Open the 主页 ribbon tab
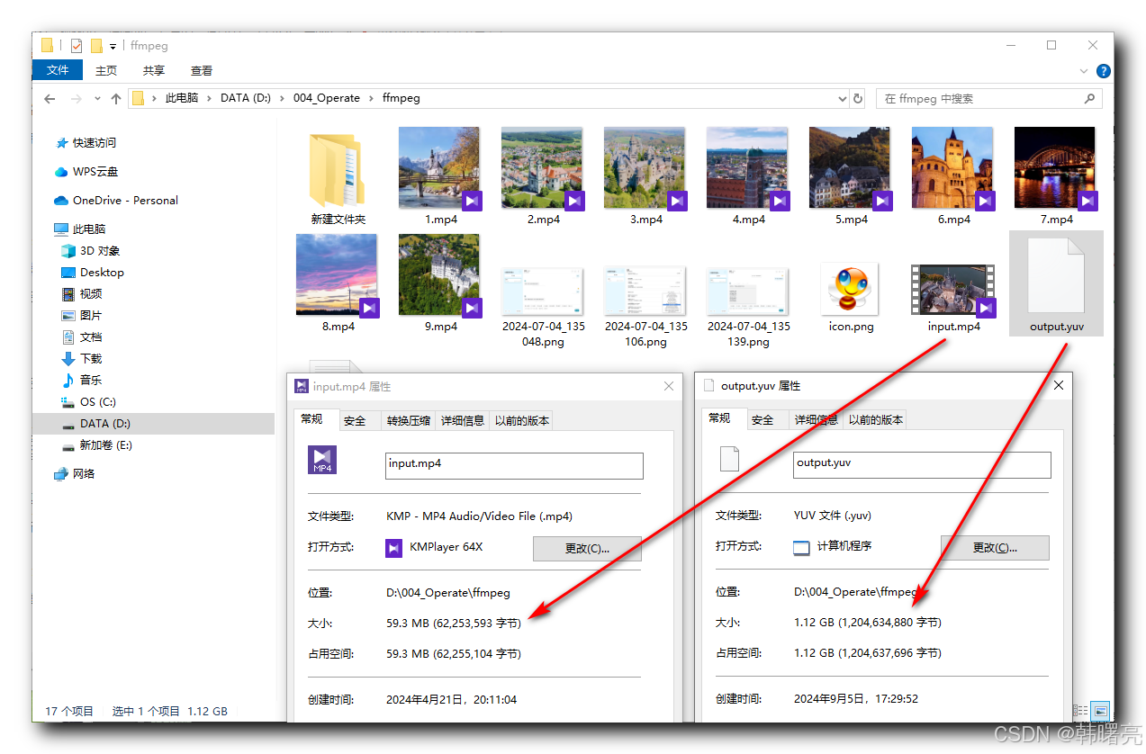The width and height of the screenshot is (1146, 754). (x=106, y=70)
